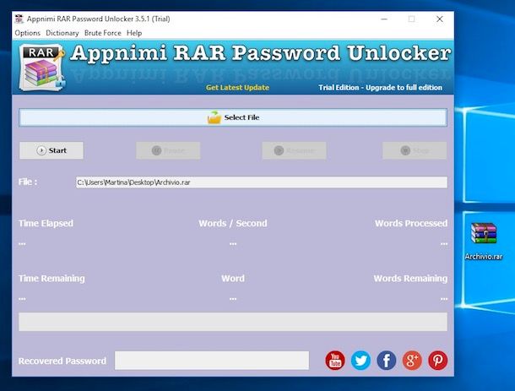Start the password recovery
The height and width of the screenshot is (391, 515).
[x=51, y=150]
